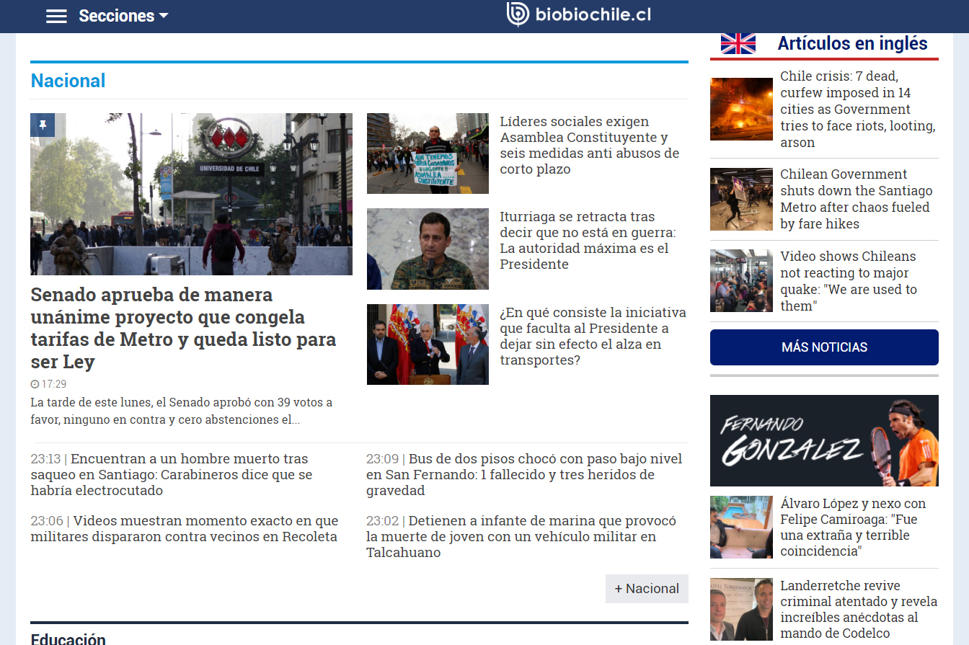Open the fire riot photo thumbnail

(x=741, y=109)
